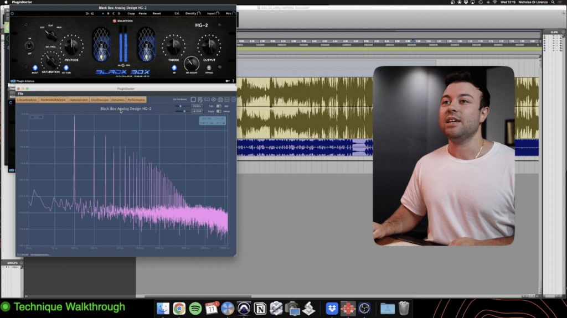Click the Paste button in HG-2
Image resolution: width=567 pixels, height=318 pixels.
pyautogui.click(x=143, y=13)
